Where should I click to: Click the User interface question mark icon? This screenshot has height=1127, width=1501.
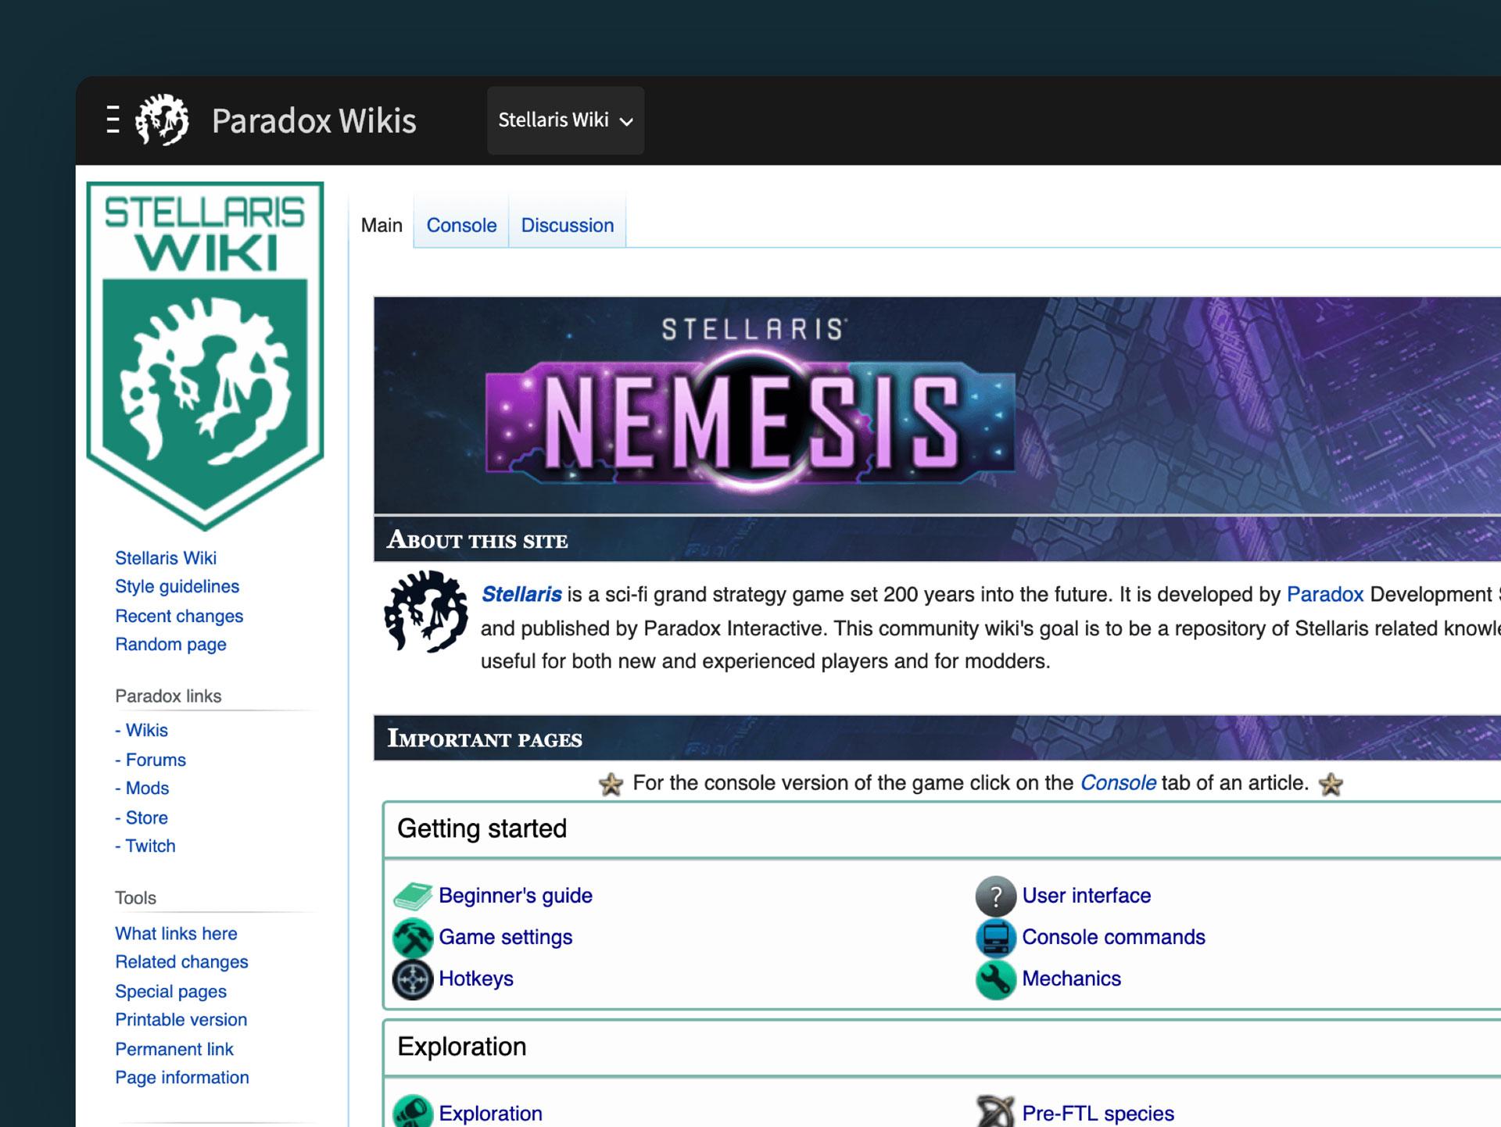click(x=994, y=896)
